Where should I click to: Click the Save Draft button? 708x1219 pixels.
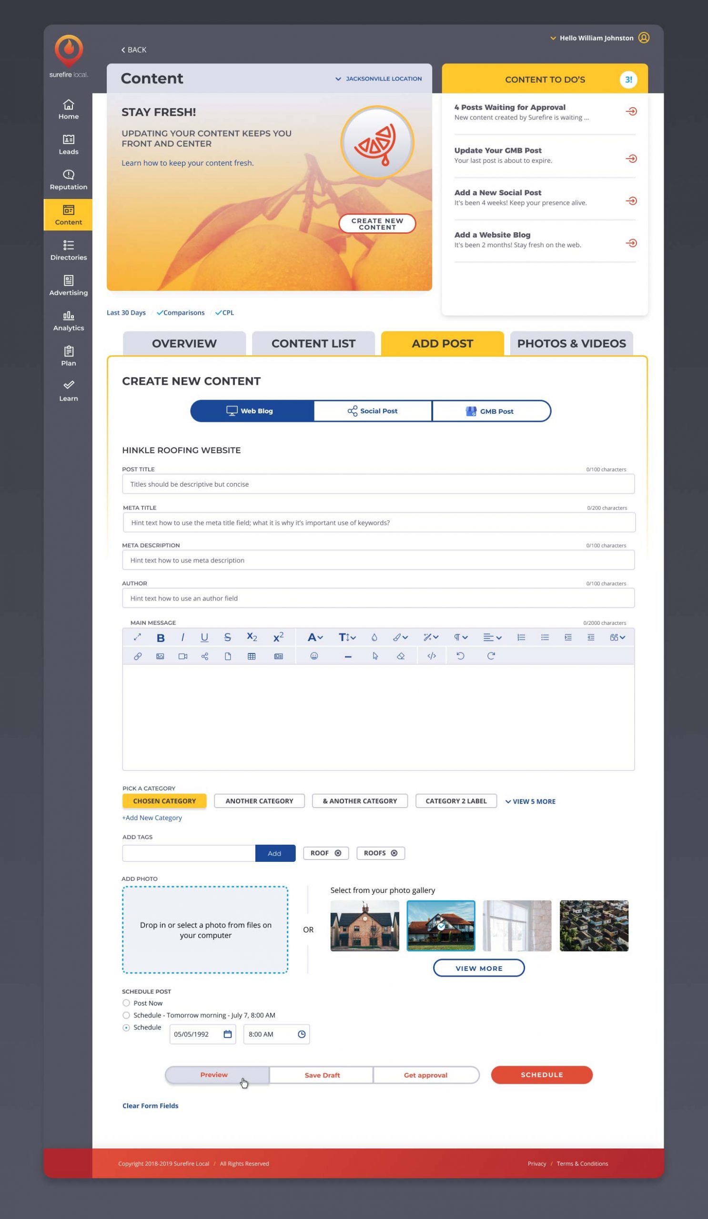[x=322, y=1075]
